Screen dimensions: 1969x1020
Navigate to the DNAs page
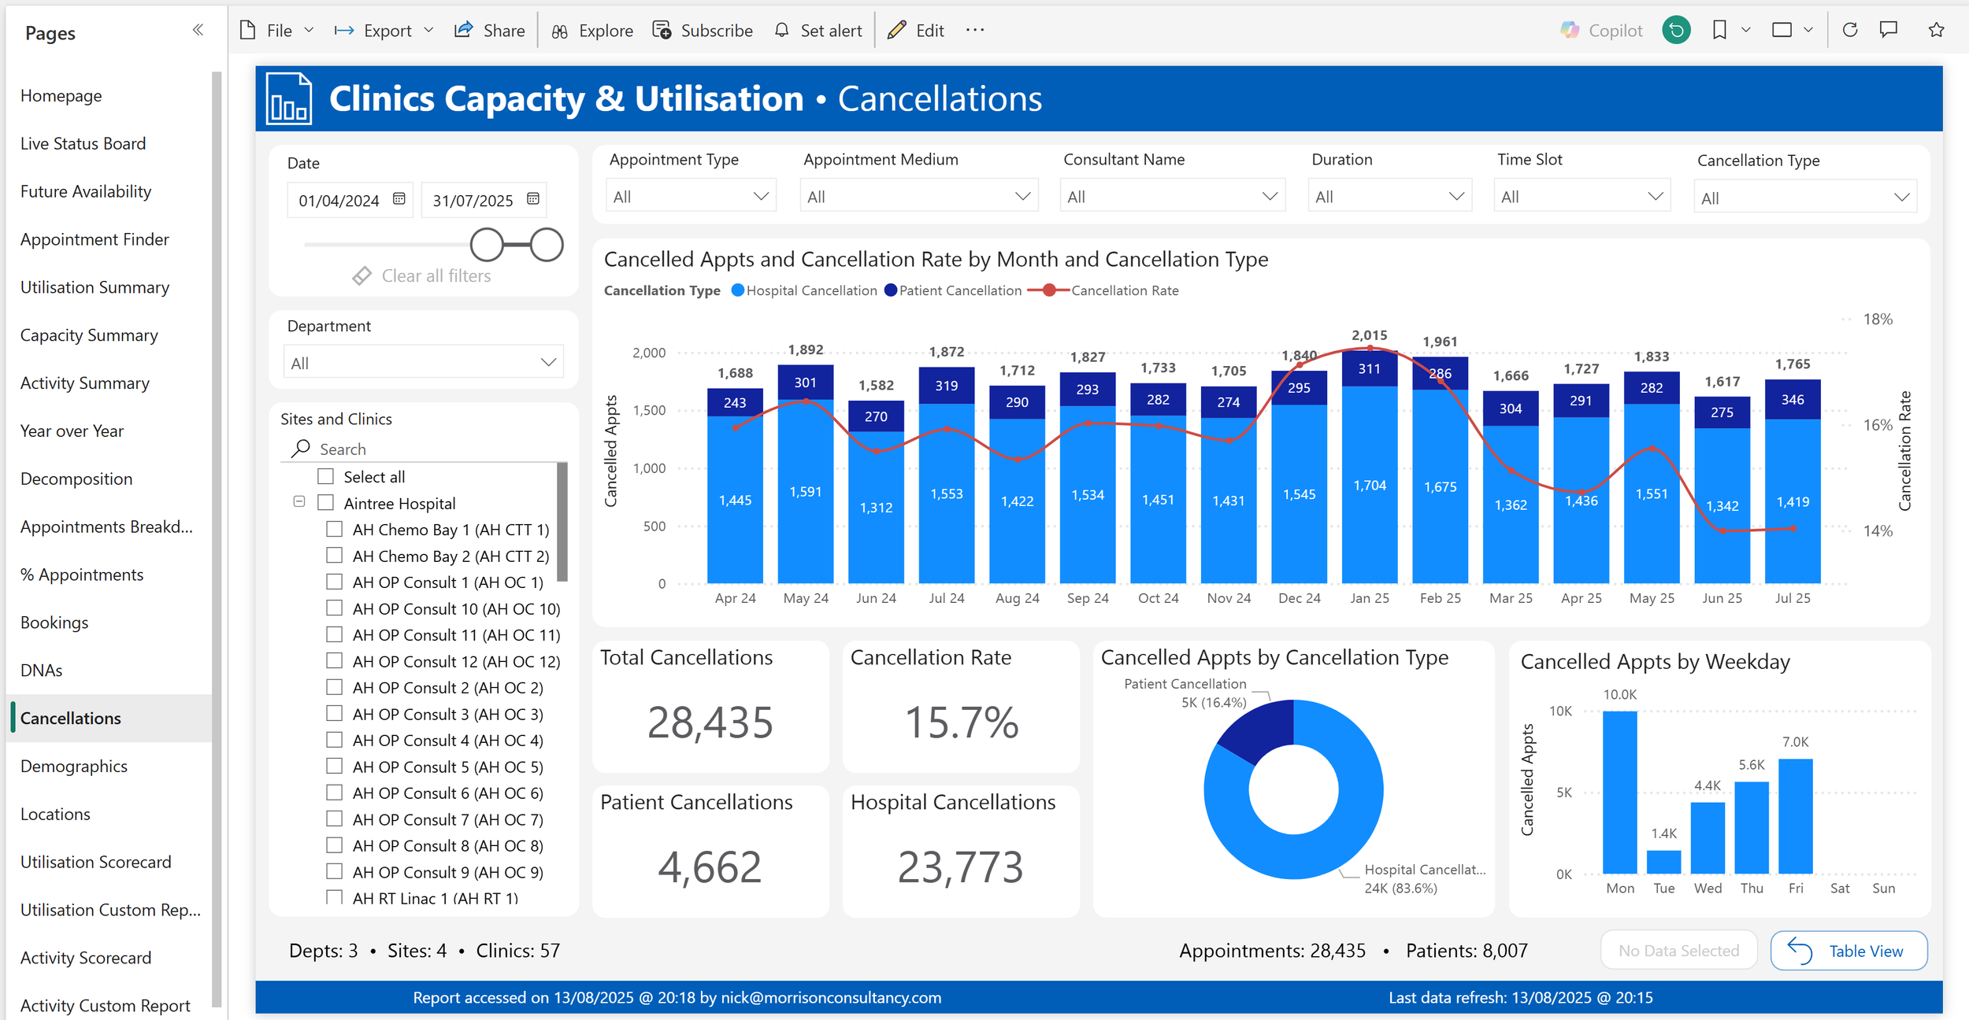pos(42,671)
